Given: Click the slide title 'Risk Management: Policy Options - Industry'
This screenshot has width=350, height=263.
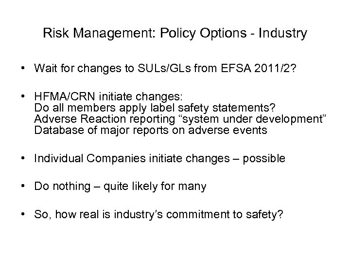Looking at the screenshot, I should pyautogui.click(x=175, y=34).
